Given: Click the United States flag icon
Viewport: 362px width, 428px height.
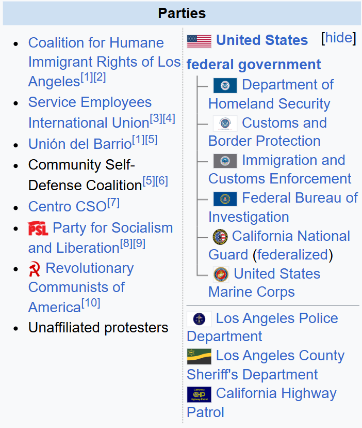Looking at the screenshot, I should click(x=199, y=41).
